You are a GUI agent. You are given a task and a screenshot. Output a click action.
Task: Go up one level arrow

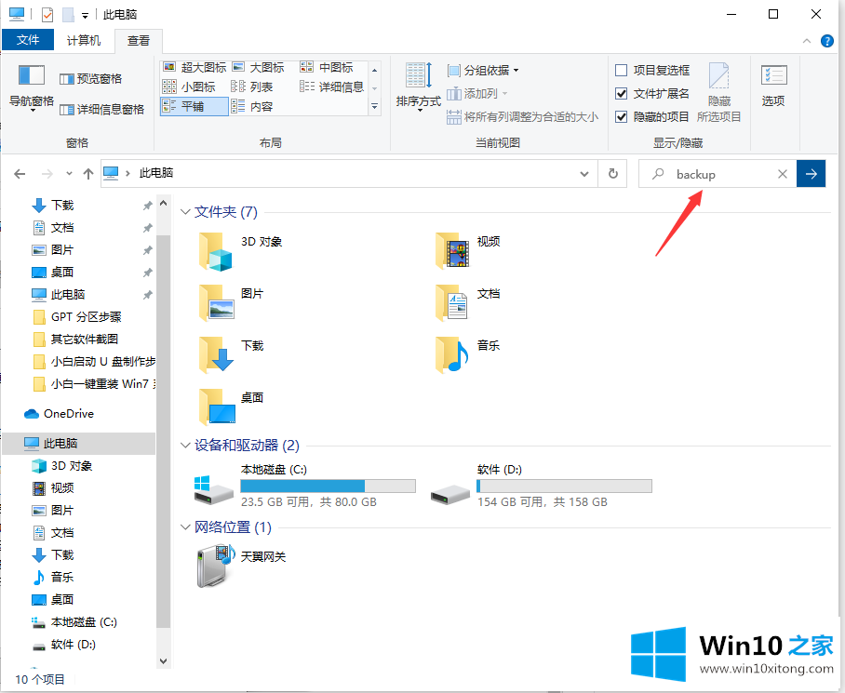[87, 174]
